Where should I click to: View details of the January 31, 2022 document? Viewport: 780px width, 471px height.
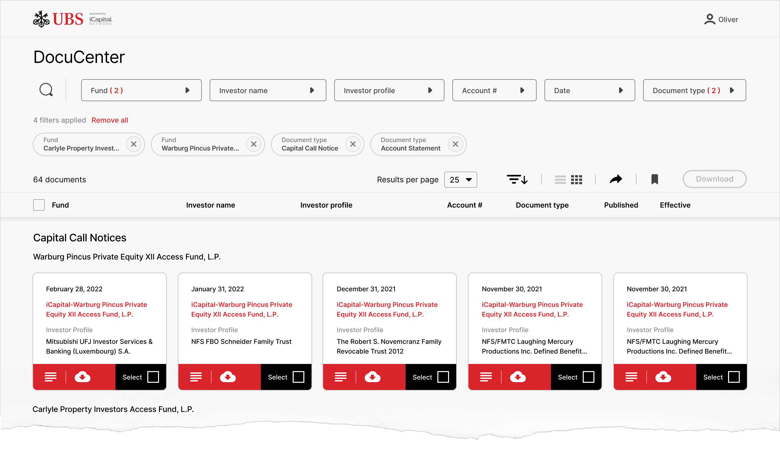(196, 377)
